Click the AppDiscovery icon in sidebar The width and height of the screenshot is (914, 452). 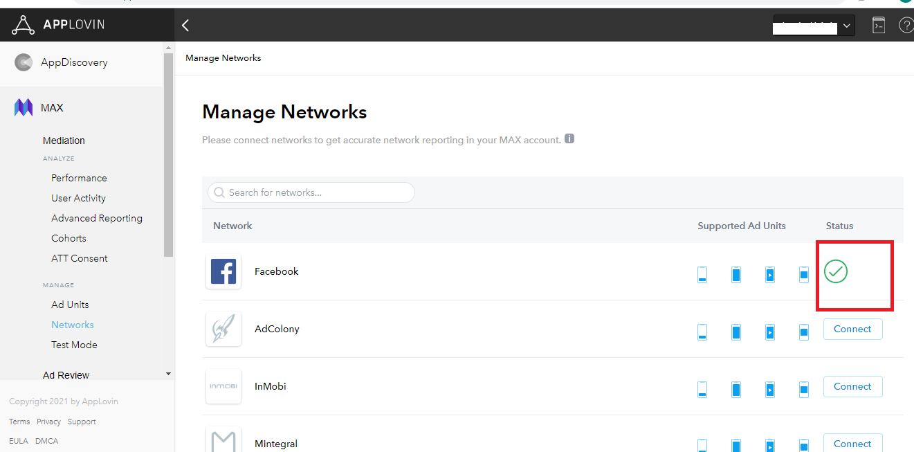tap(24, 62)
